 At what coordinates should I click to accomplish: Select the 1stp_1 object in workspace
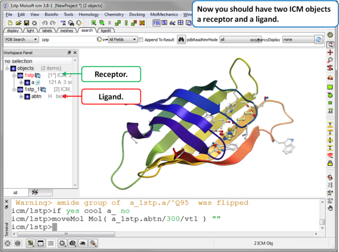coord(33,89)
